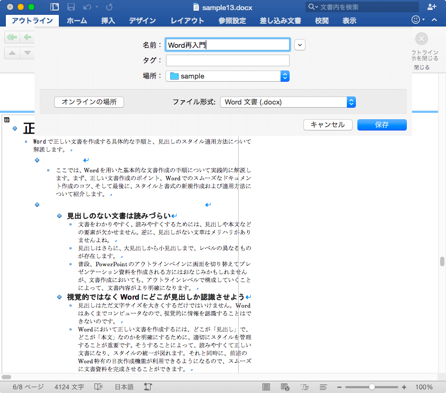Switch to the 校閲 tab
Image resolution: width=446 pixels, height=393 pixels.
point(322,21)
